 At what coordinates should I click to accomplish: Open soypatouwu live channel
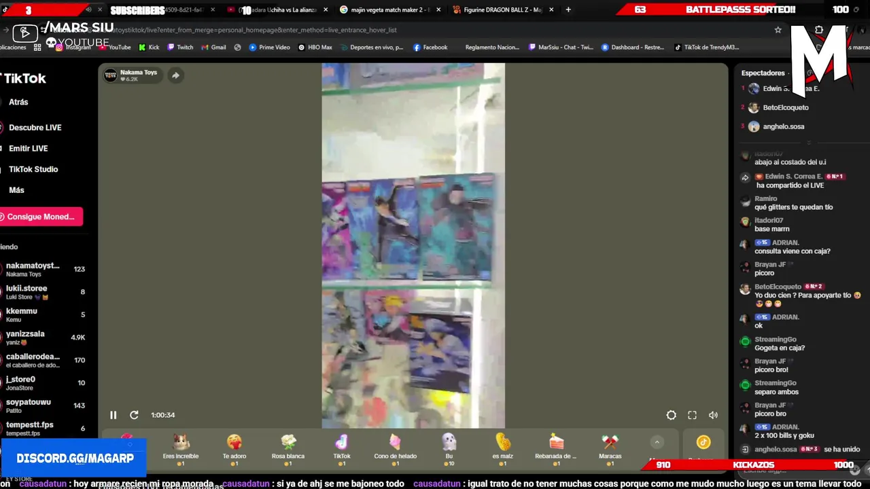[x=44, y=406]
